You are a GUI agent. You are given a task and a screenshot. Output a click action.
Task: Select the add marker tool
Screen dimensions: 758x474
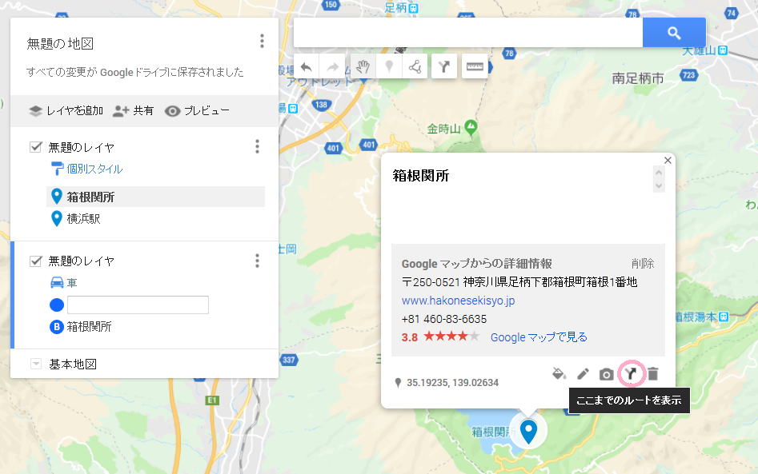point(389,66)
